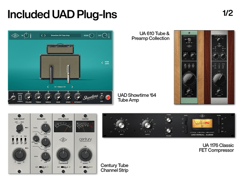The width and height of the screenshot is (241, 189).
Task: Click the input jack 1 on Showtime amp
Action: click(13, 98)
